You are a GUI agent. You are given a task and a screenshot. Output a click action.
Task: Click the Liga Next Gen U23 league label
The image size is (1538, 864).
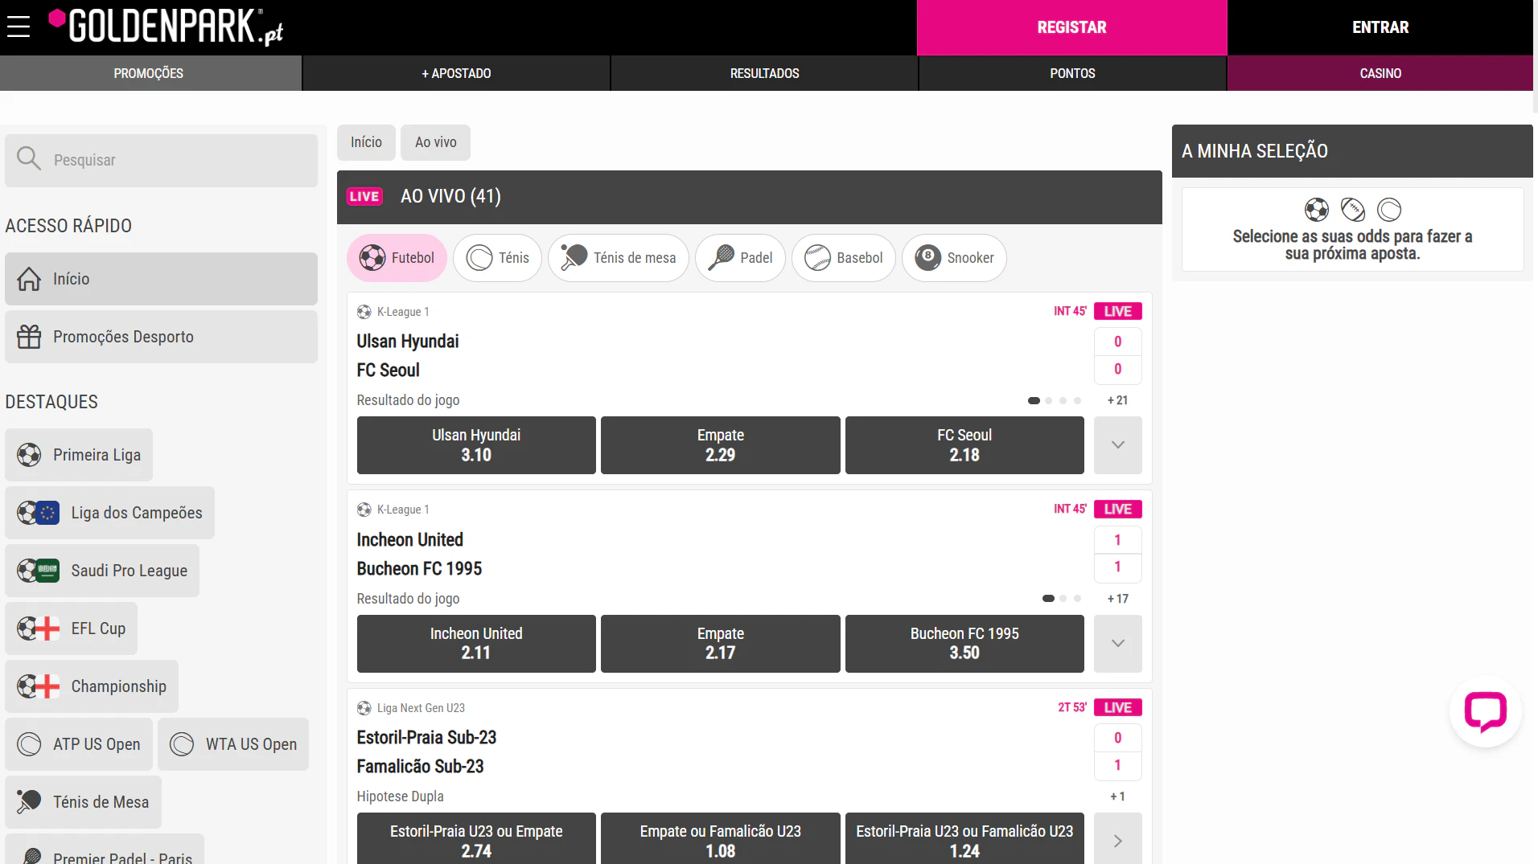tap(421, 708)
